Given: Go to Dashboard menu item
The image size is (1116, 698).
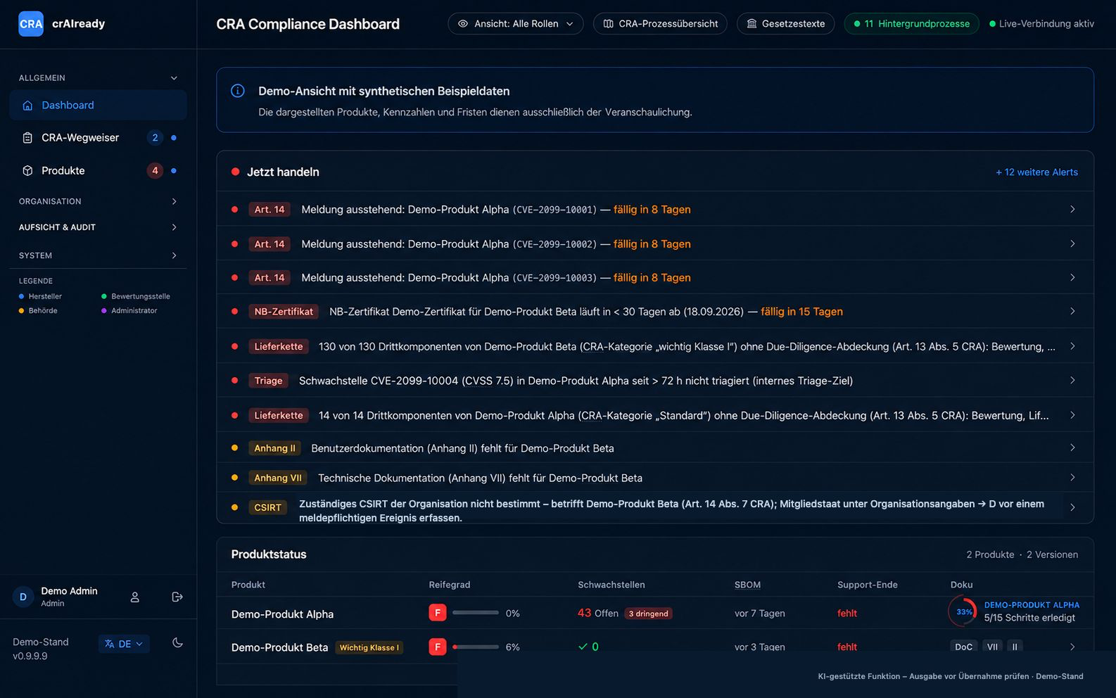Looking at the screenshot, I should point(98,106).
